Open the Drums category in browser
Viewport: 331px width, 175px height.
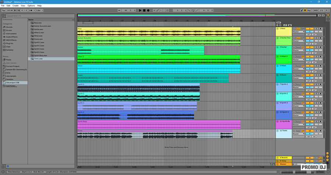click(9, 30)
